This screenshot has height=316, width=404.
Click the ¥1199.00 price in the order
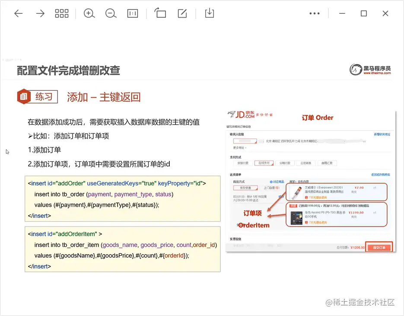coord(356,213)
